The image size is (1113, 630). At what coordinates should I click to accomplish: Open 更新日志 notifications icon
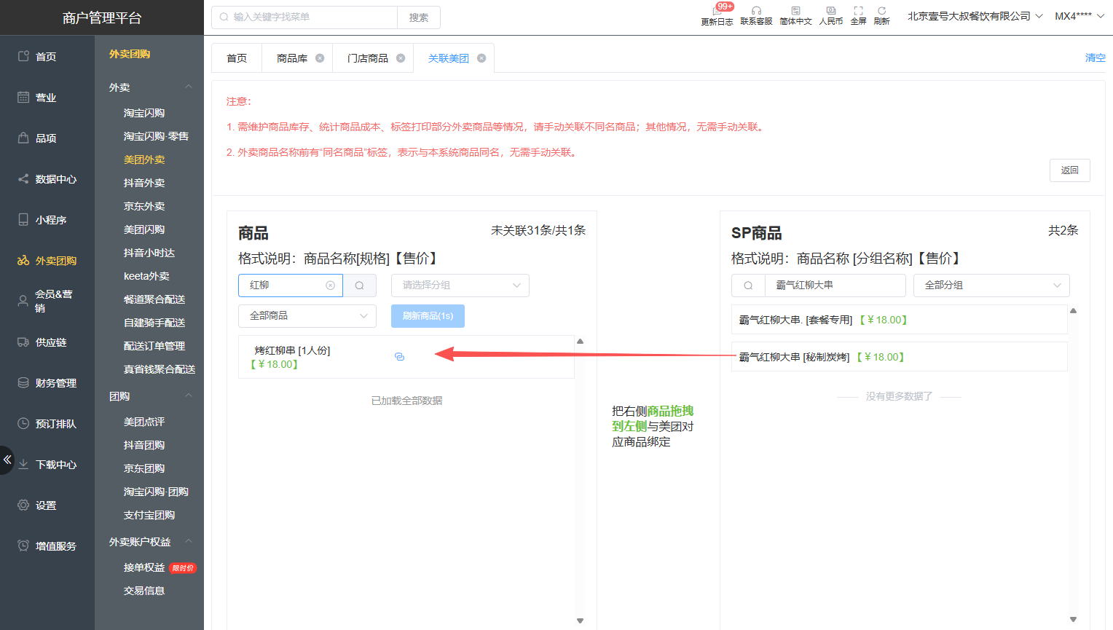pos(717,11)
